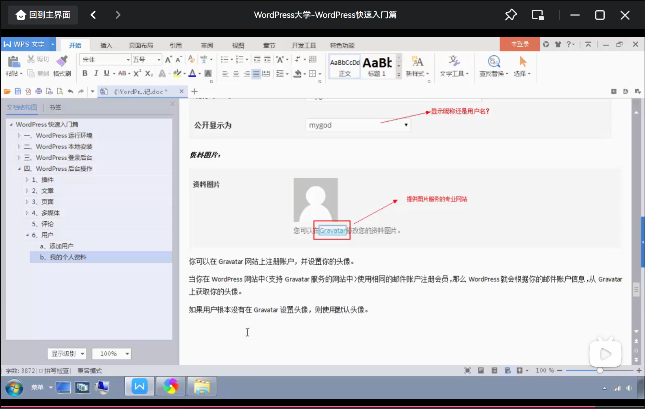The width and height of the screenshot is (645, 409).
Task: Click the align right icon
Action: point(246,74)
